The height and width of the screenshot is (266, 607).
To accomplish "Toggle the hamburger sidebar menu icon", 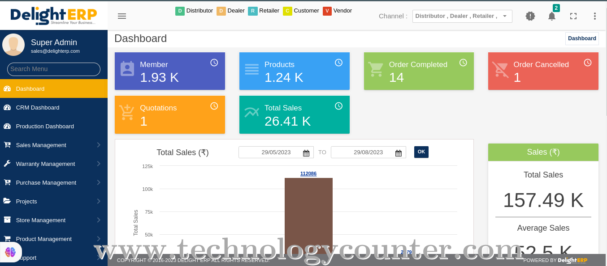I will (x=122, y=16).
